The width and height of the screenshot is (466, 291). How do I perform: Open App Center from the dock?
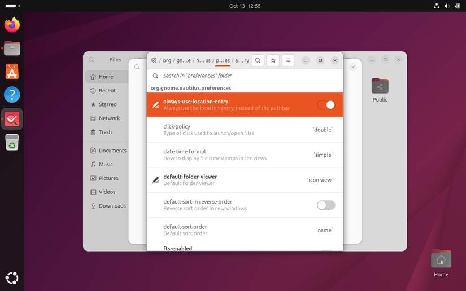coord(12,71)
